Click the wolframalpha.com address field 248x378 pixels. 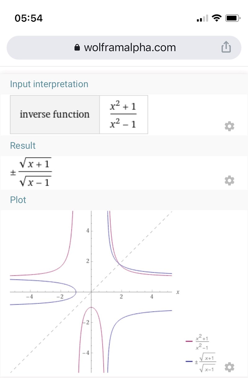130,47
